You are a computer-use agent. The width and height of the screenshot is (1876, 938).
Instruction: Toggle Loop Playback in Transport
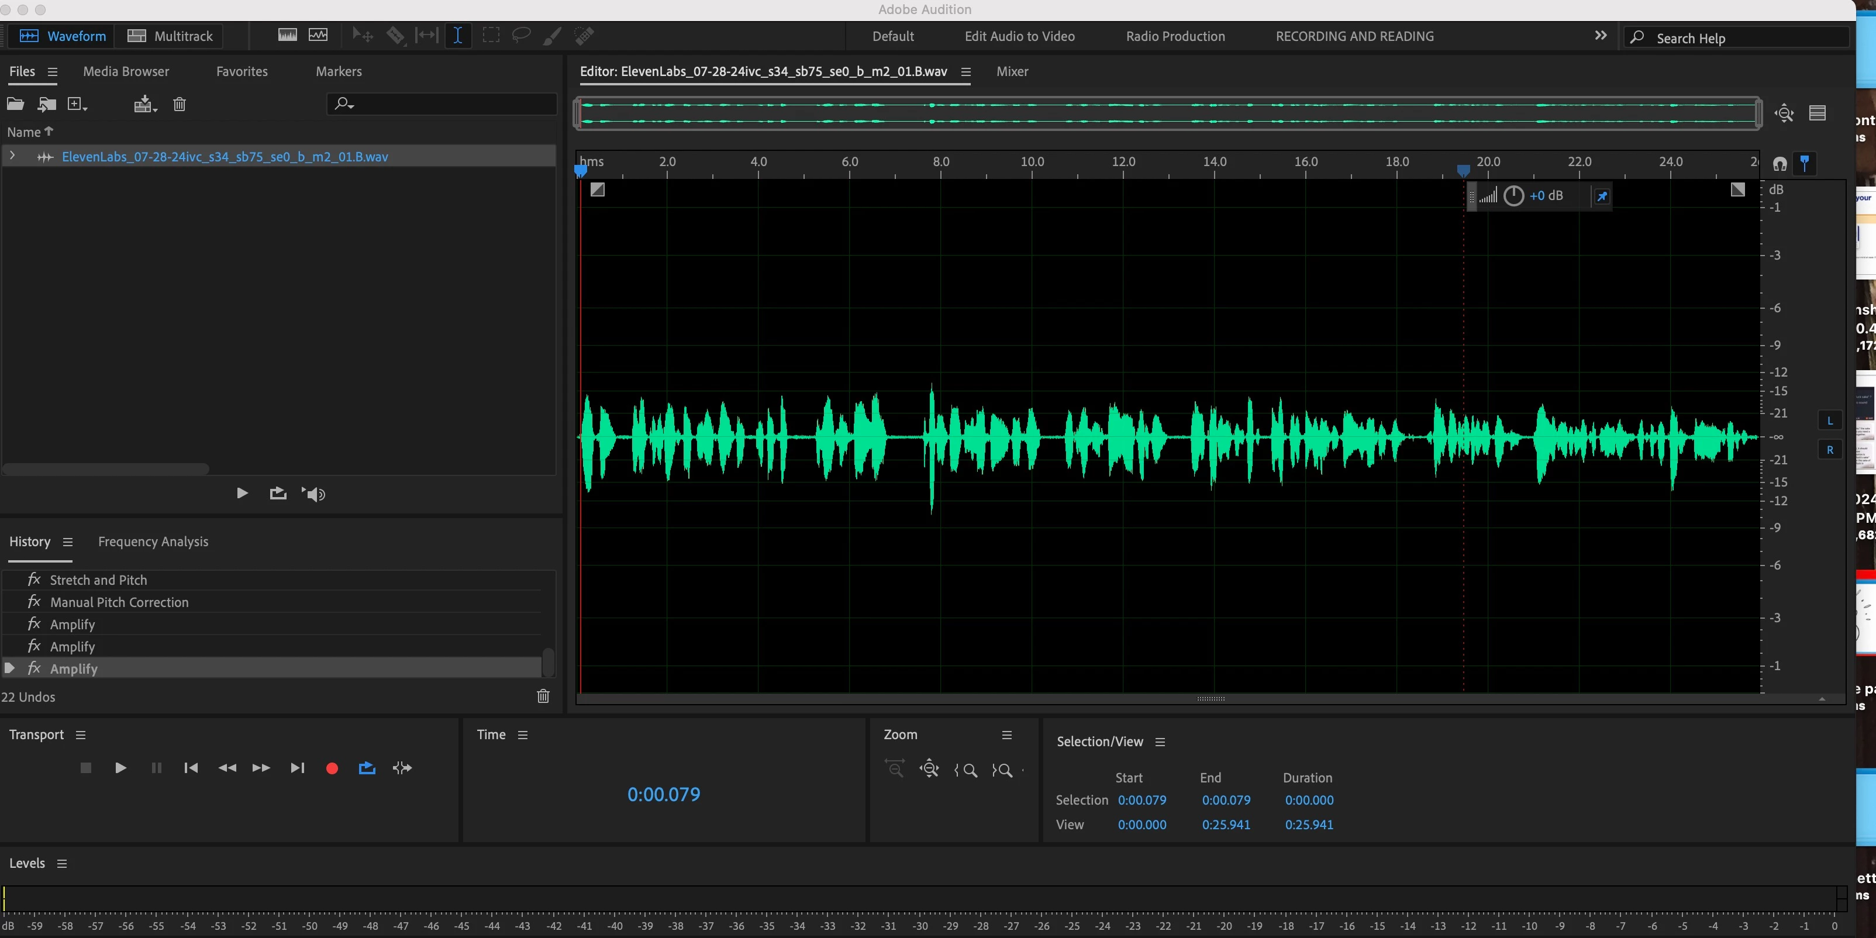pos(367,768)
